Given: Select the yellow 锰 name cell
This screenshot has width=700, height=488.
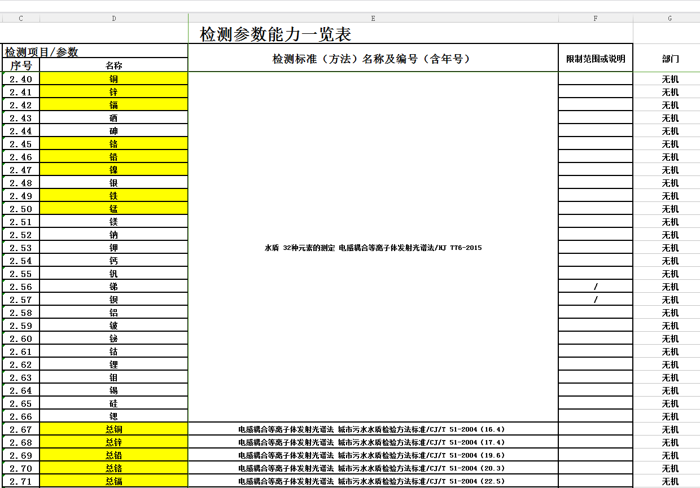Looking at the screenshot, I should pos(114,208).
